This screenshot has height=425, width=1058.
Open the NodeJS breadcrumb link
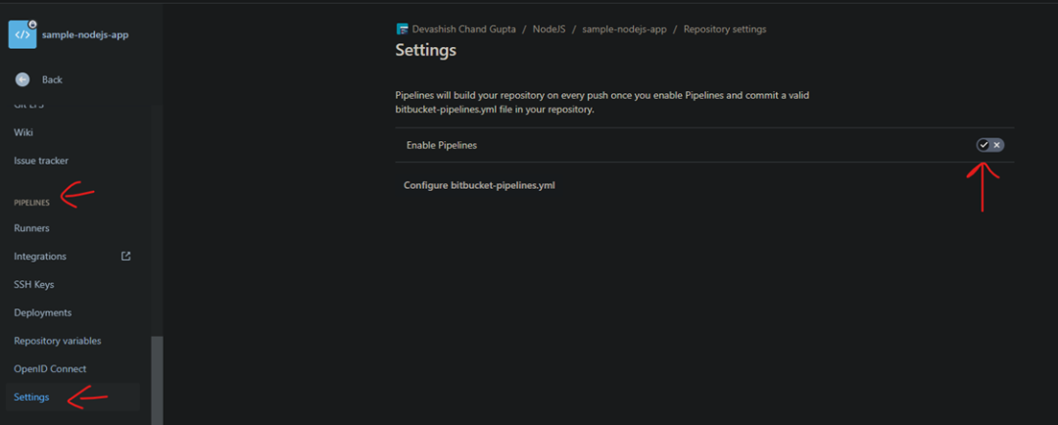click(551, 29)
